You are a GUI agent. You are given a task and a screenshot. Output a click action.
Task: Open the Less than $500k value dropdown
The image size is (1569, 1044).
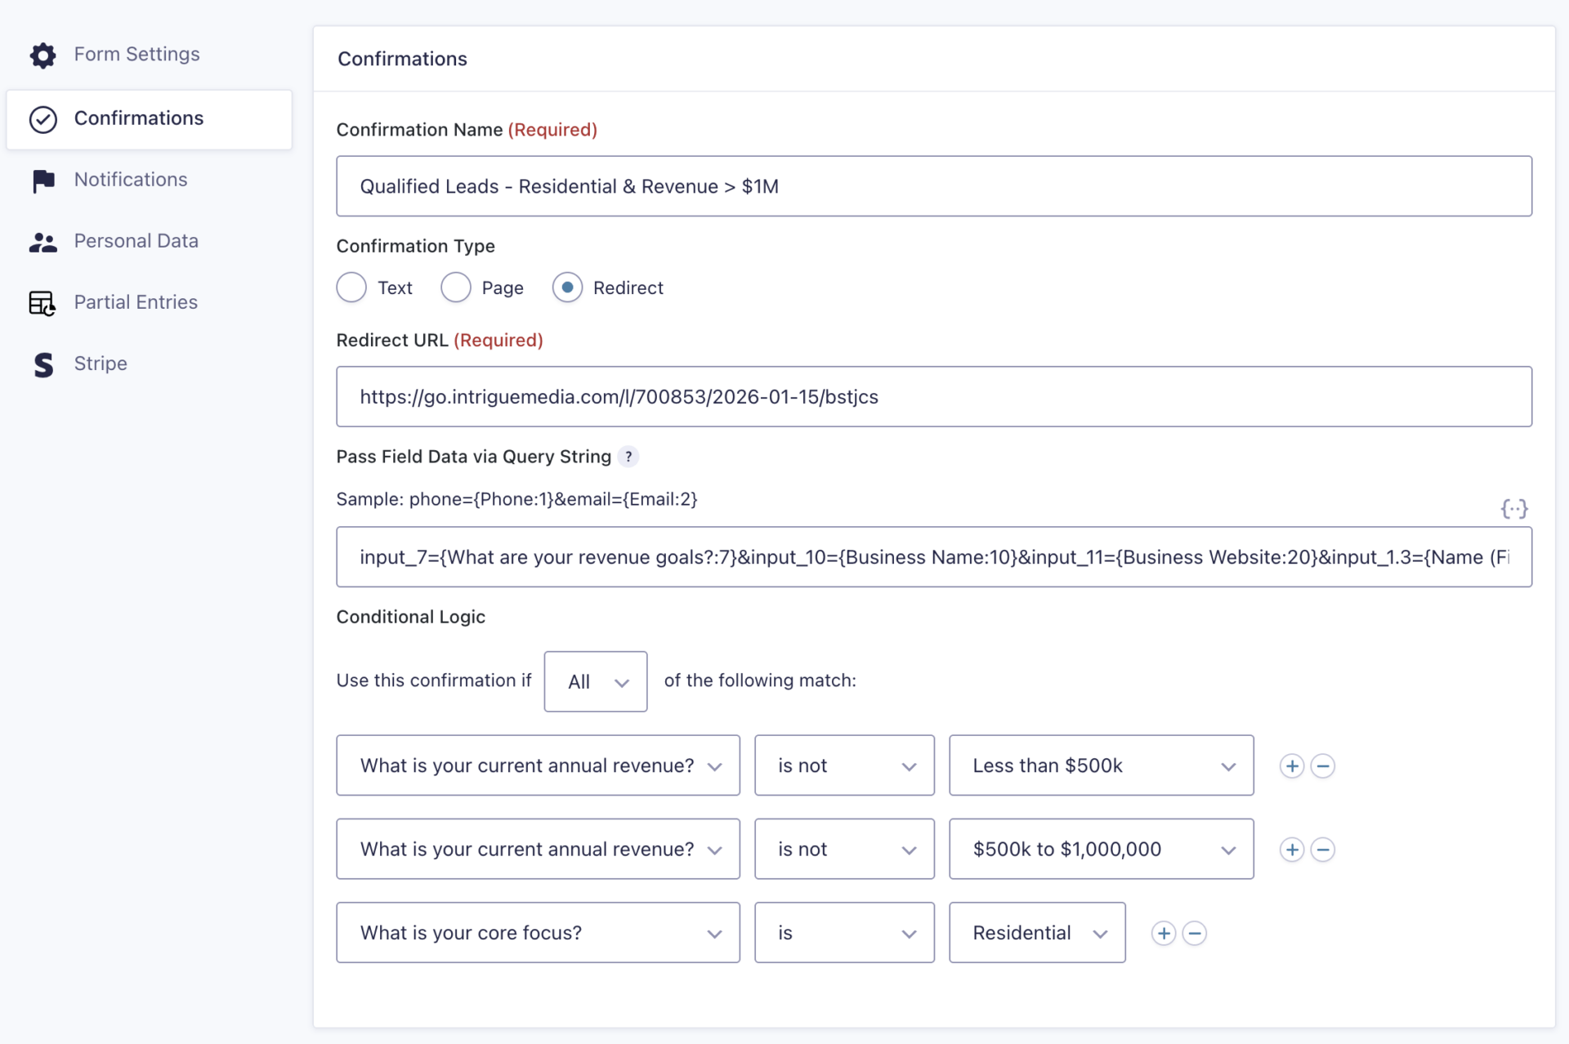tap(1100, 765)
